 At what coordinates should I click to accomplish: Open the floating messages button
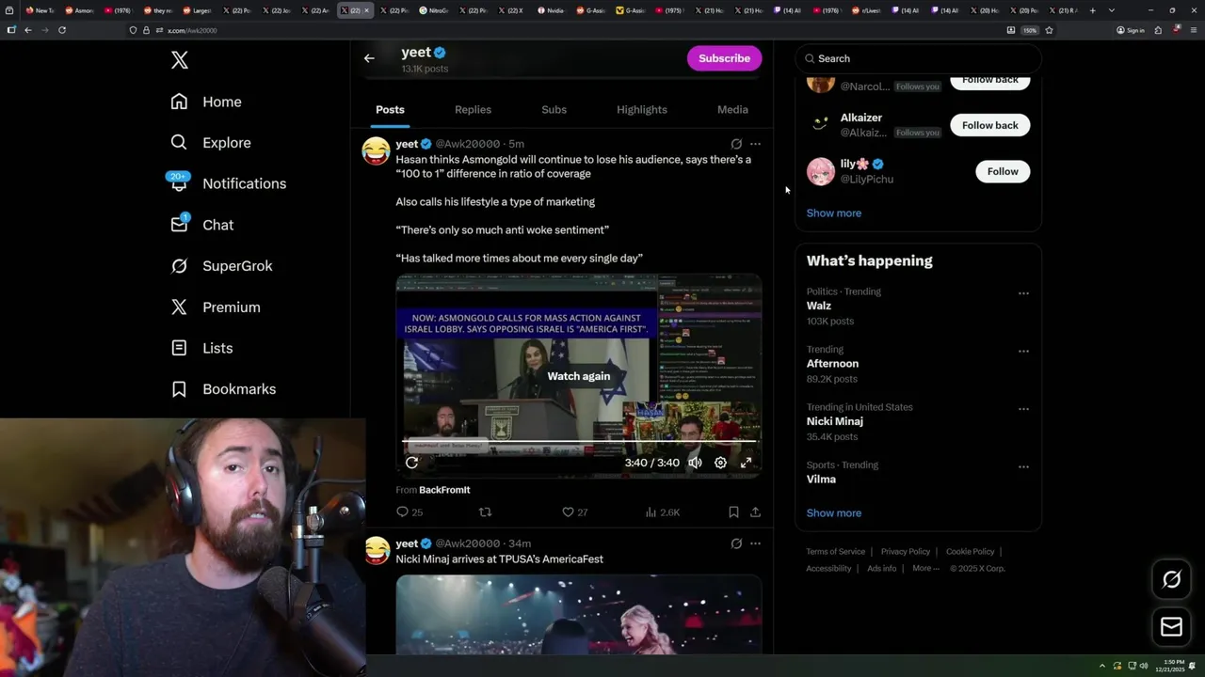pyautogui.click(x=1171, y=627)
